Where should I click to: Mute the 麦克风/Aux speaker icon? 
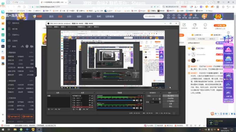click(x=137, y=108)
